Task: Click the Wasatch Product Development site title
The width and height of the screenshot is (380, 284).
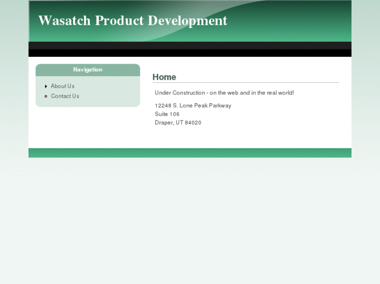Action: tap(133, 21)
